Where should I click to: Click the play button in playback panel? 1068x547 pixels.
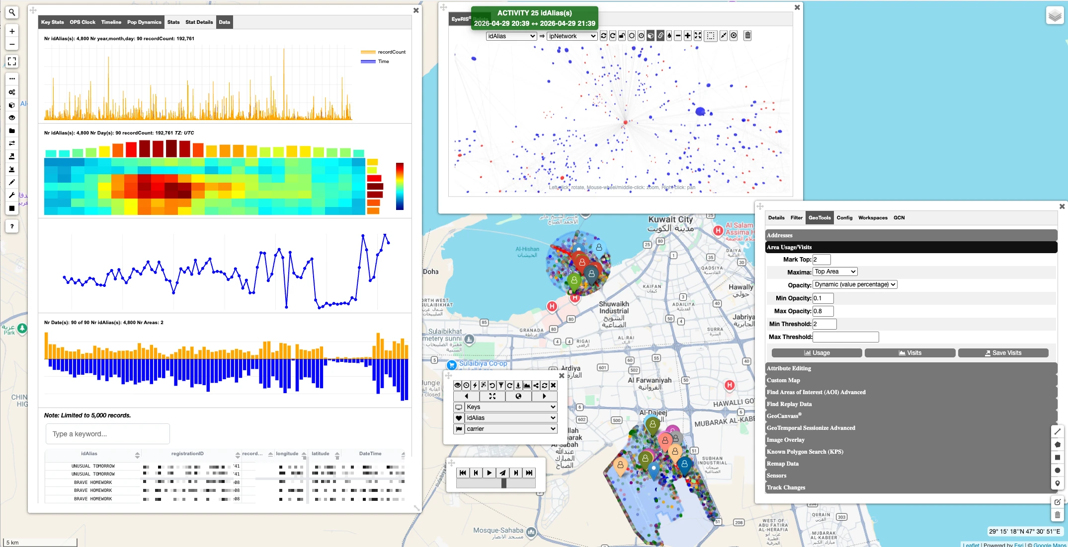(x=490, y=473)
